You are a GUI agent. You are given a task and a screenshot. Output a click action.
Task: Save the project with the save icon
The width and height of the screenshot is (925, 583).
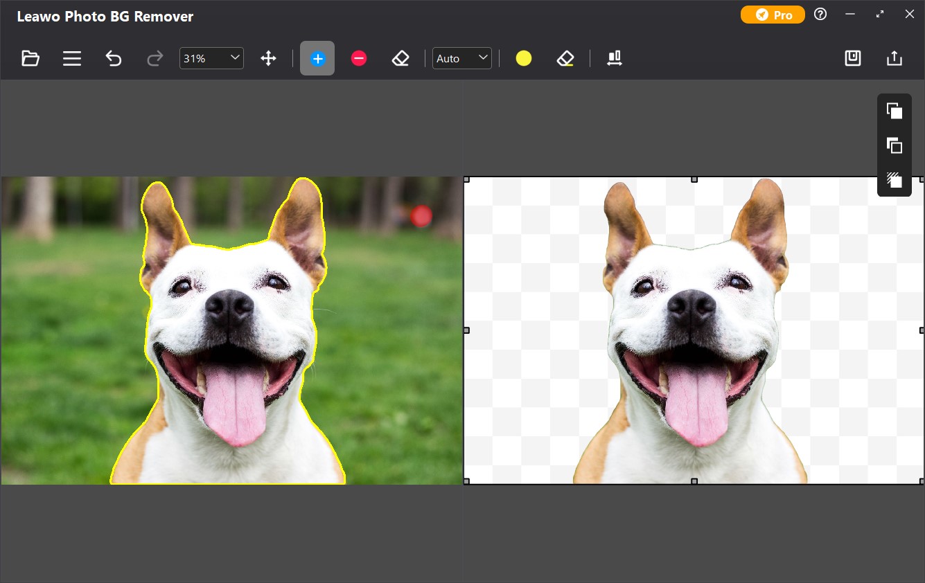click(853, 58)
